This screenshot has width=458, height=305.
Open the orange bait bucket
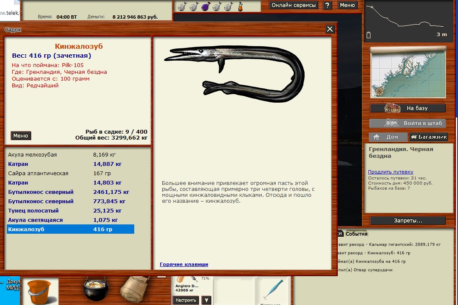40,291
